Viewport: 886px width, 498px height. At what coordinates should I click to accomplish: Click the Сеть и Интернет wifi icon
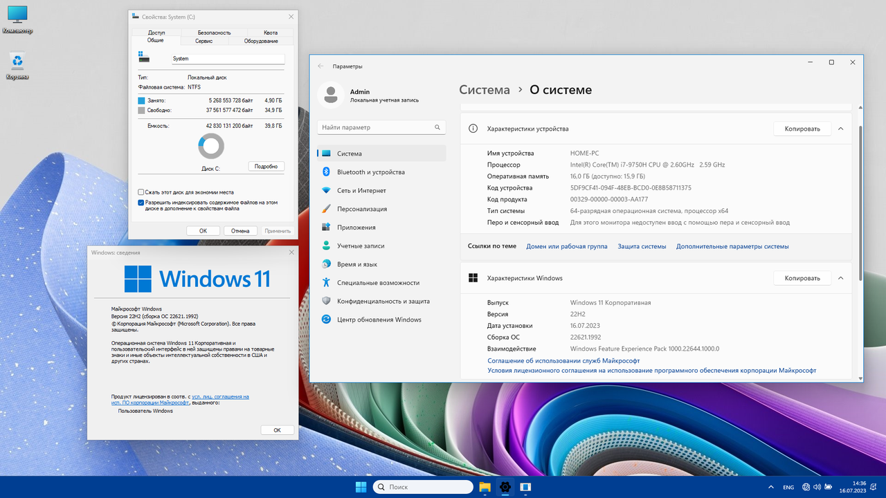326,190
